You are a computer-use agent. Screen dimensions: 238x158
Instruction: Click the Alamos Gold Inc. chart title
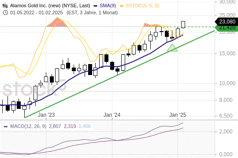50,6
